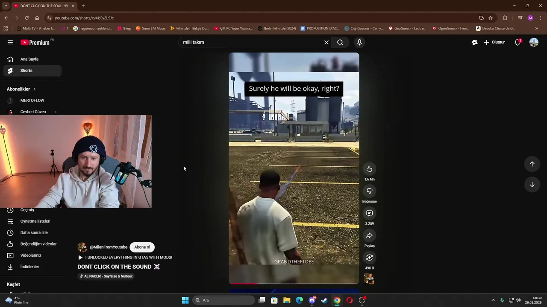This screenshot has height=307, width=547.
Task: Open Suno | AI Music bookmark
Action: [x=150, y=29]
